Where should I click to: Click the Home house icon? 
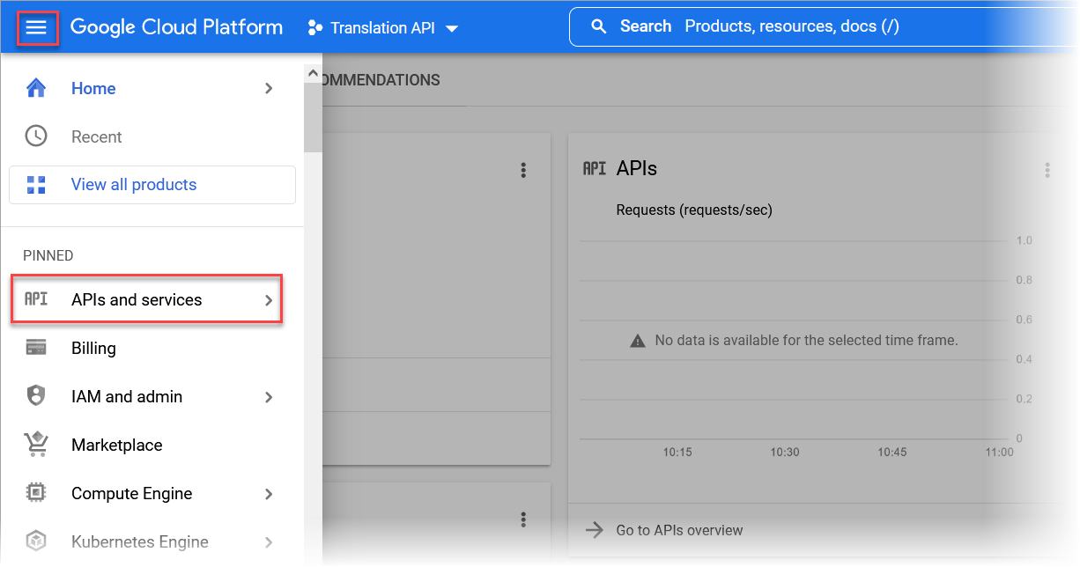point(36,88)
